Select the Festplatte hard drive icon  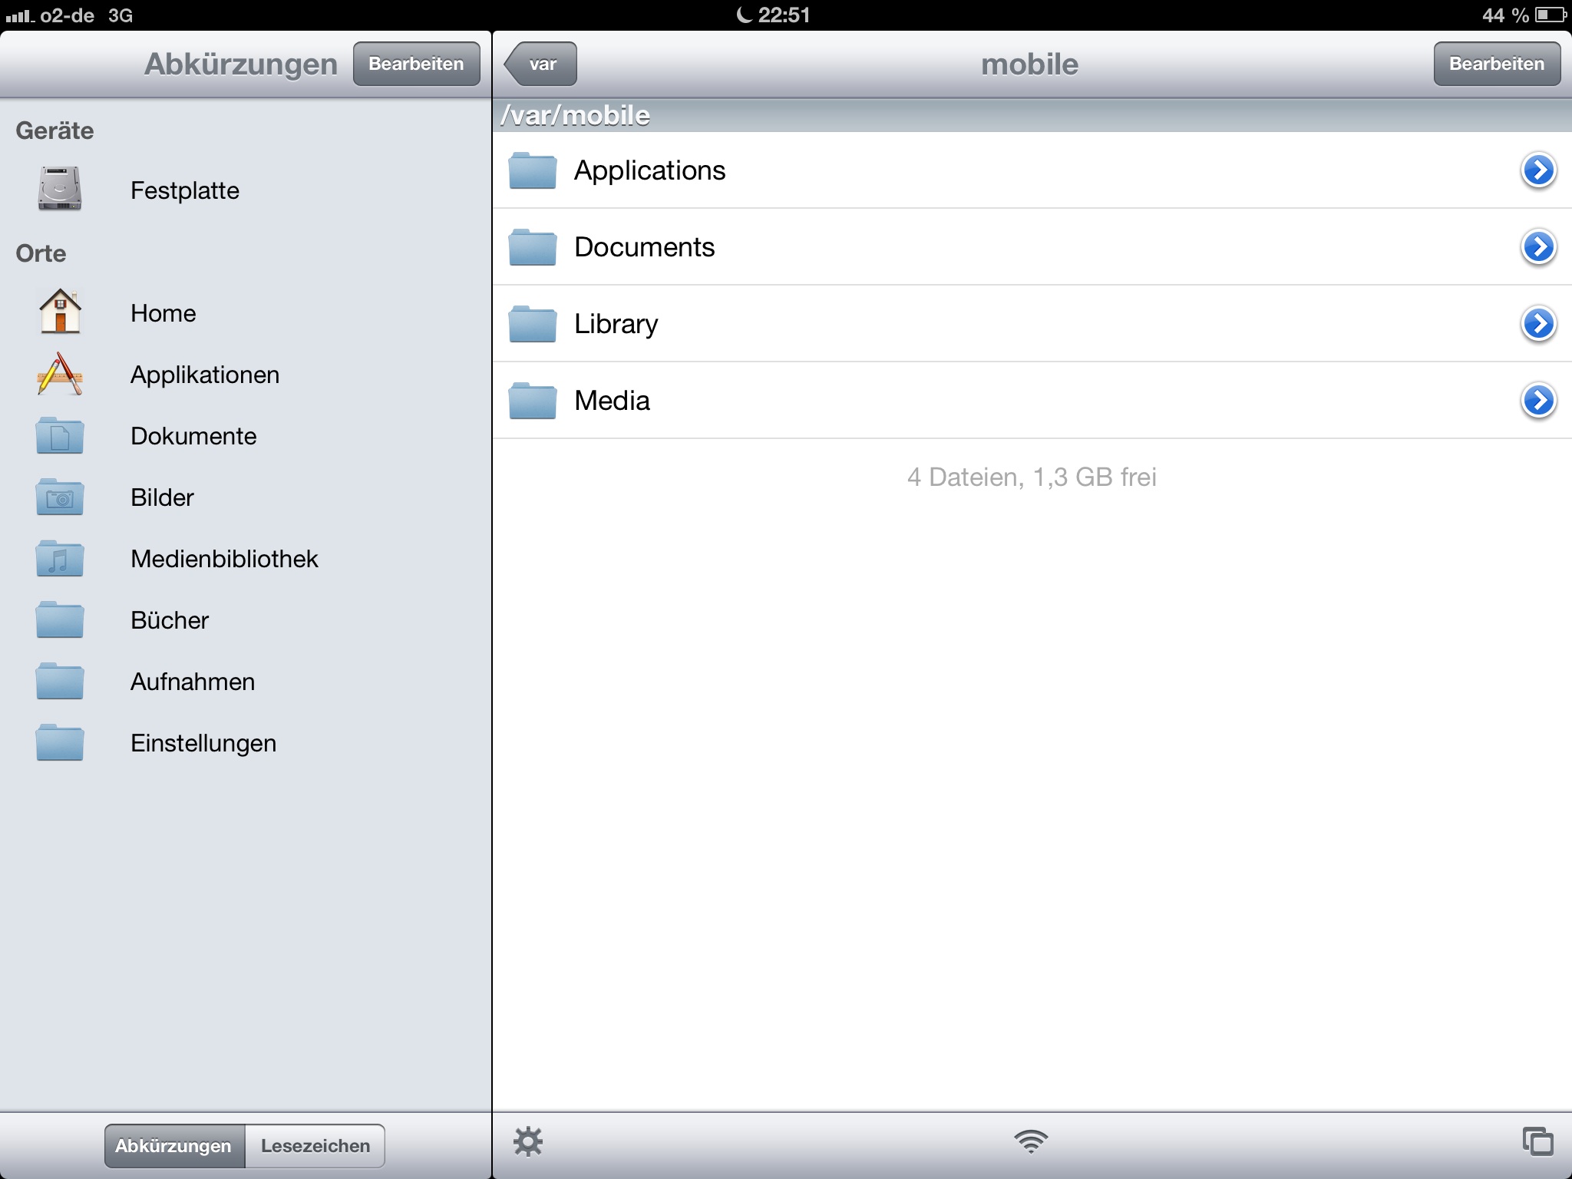(x=60, y=189)
